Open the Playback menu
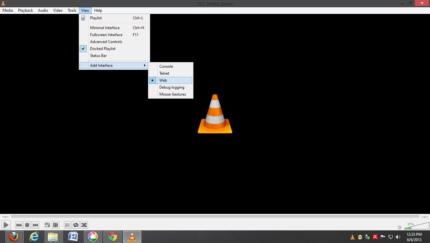 25,10
